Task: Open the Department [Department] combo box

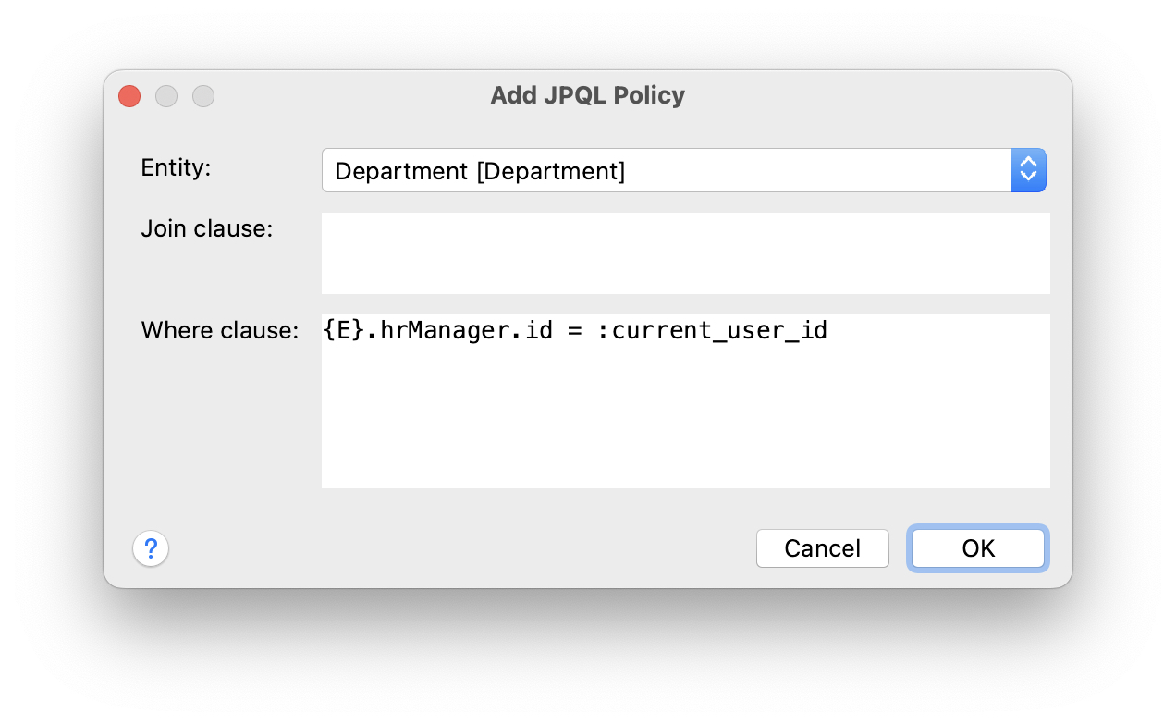Action: point(666,171)
